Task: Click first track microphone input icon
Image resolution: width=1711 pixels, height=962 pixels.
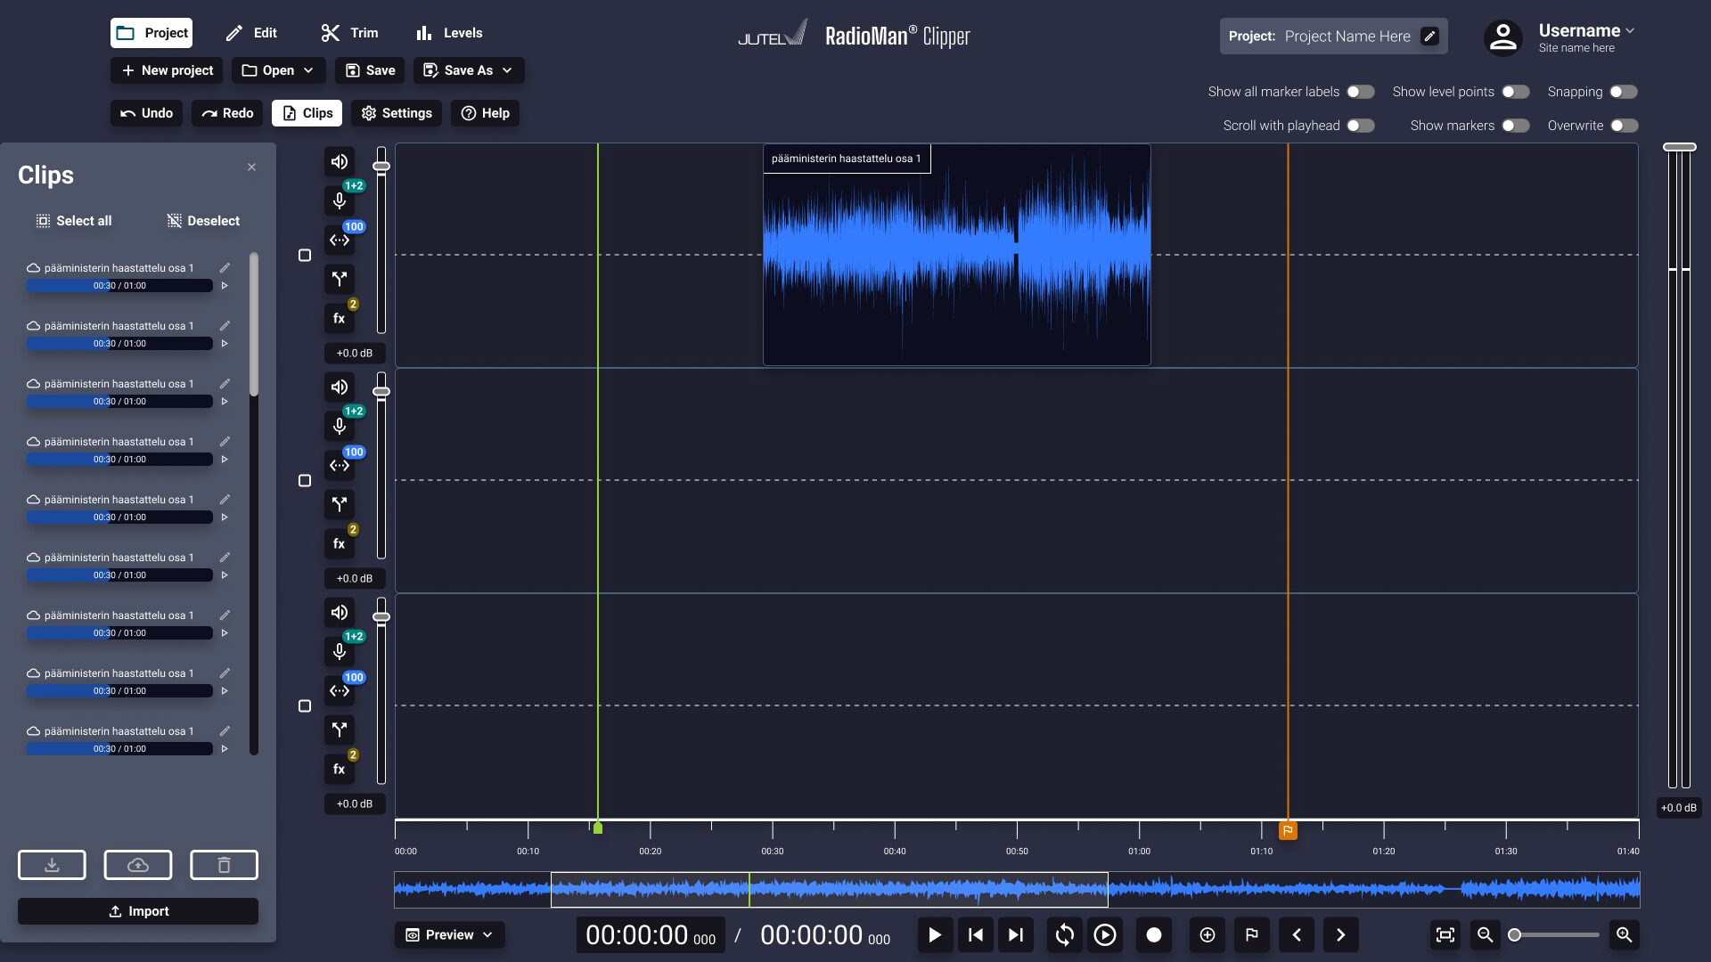Action: pos(340,200)
